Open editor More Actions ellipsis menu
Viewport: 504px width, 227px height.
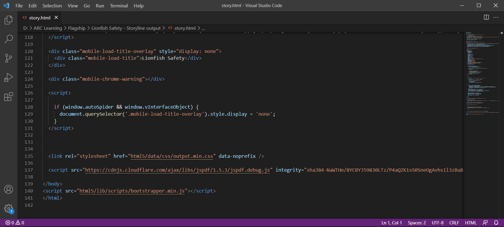tap(496, 17)
